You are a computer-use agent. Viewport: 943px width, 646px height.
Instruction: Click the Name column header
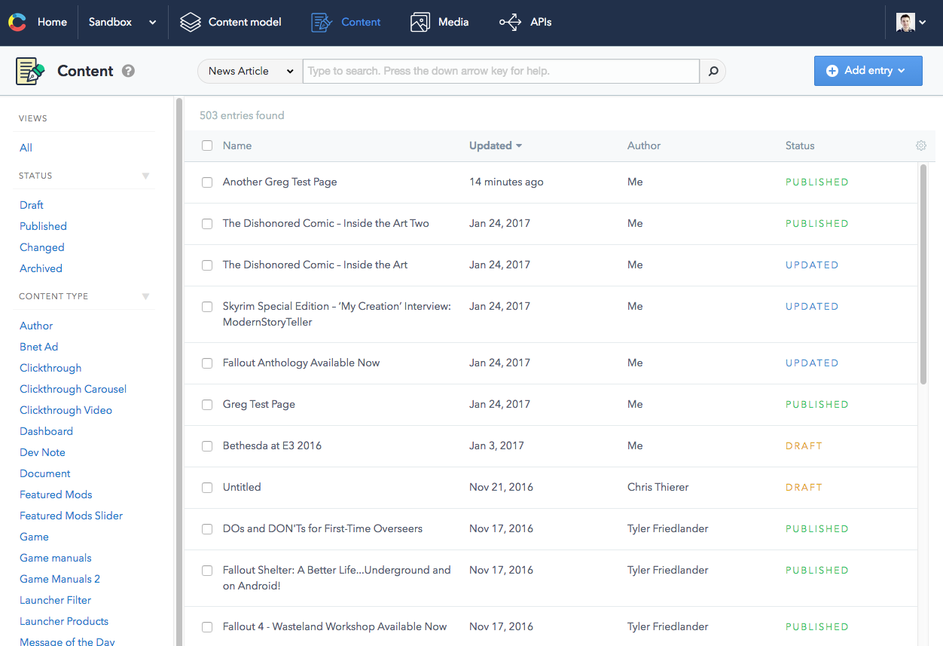pyautogui.click(x=237, y=145)
